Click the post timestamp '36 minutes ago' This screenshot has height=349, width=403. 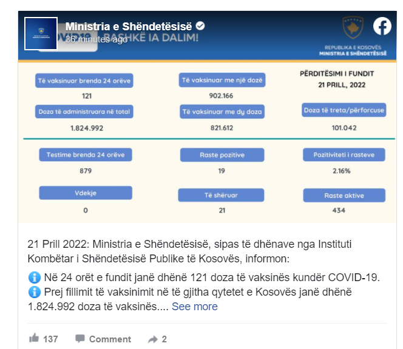97,39
